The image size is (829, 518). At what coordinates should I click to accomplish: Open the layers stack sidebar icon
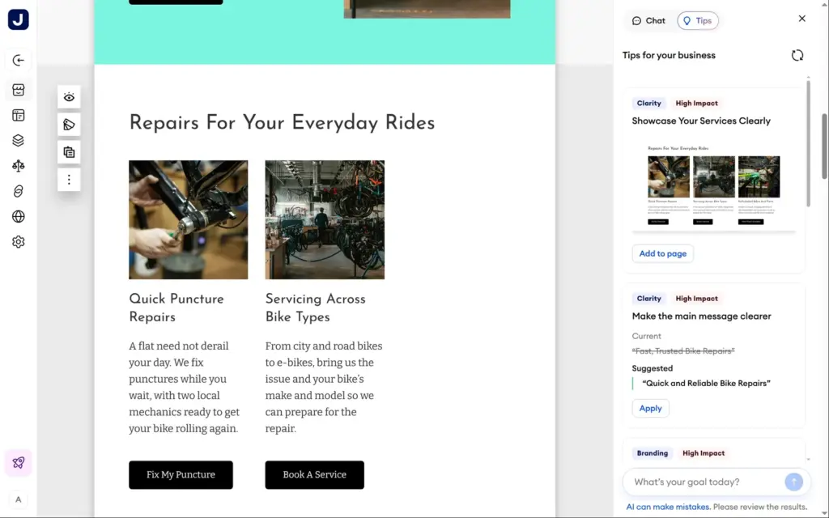click(19, 141)
